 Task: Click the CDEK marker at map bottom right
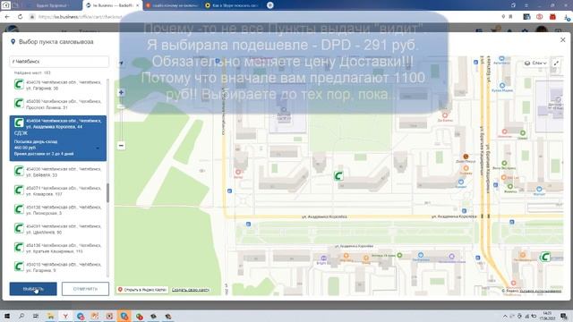pyautogui.click(x=545, y=257)
